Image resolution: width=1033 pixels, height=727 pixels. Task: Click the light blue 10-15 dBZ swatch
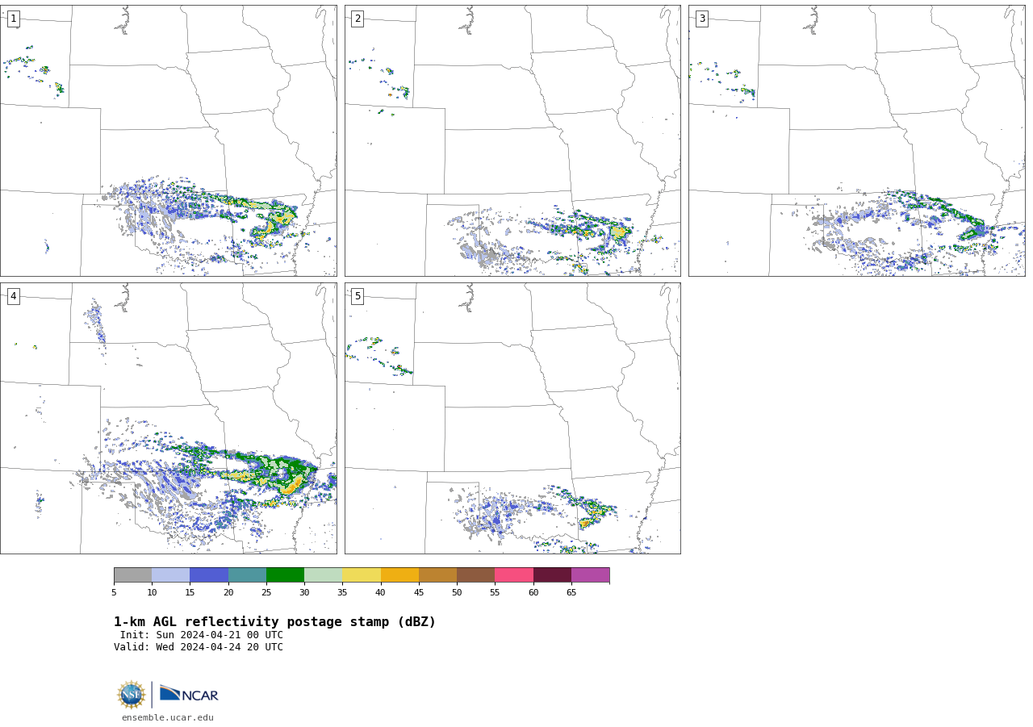170,575
